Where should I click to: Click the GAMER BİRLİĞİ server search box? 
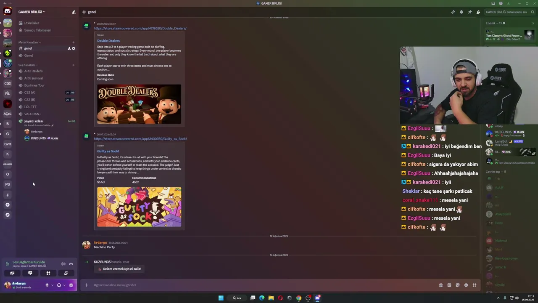click(x=510, y=12)
